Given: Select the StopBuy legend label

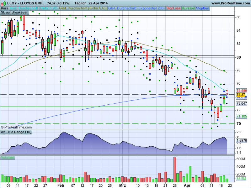Looking at the screenshot, I should (202, 8).
